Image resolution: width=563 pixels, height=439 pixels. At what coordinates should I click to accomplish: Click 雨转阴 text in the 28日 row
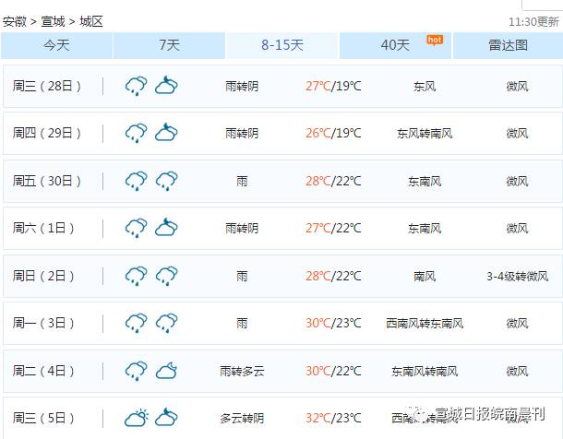click(x=242, y=86)
